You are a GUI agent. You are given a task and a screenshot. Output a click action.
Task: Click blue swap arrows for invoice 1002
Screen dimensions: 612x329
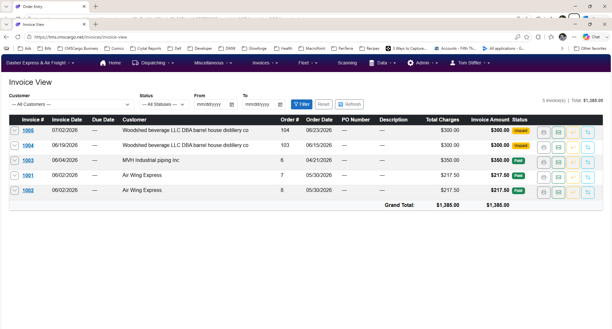[588, 192]
